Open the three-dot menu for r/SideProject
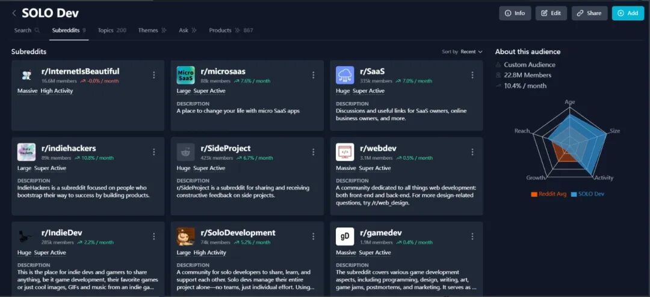The height and width of the screenshot is (297, 650). pyautogui.click(x=313, y=152)
